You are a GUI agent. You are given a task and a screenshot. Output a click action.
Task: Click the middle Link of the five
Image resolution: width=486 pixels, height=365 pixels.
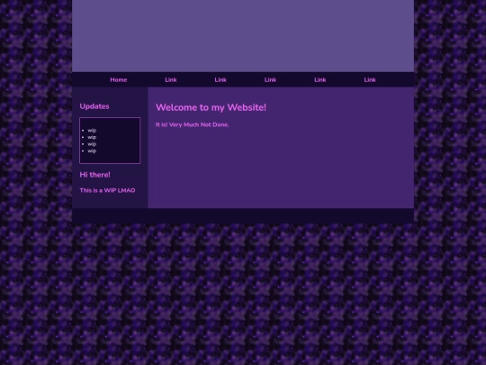(270, 80)
